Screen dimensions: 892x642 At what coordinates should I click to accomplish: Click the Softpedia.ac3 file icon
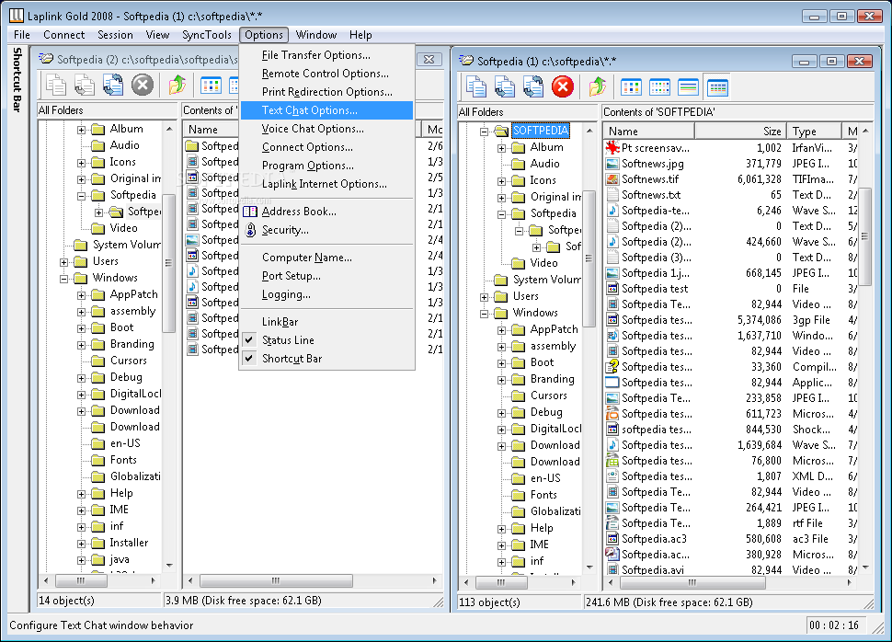[612, 539]
